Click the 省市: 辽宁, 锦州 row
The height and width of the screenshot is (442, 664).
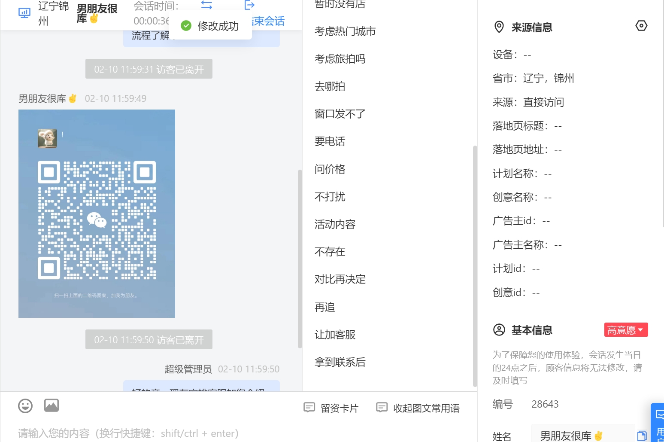[x=533, y=78]
